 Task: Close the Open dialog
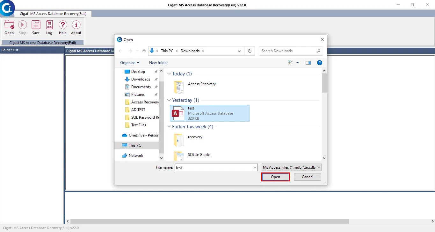(322, 40)
